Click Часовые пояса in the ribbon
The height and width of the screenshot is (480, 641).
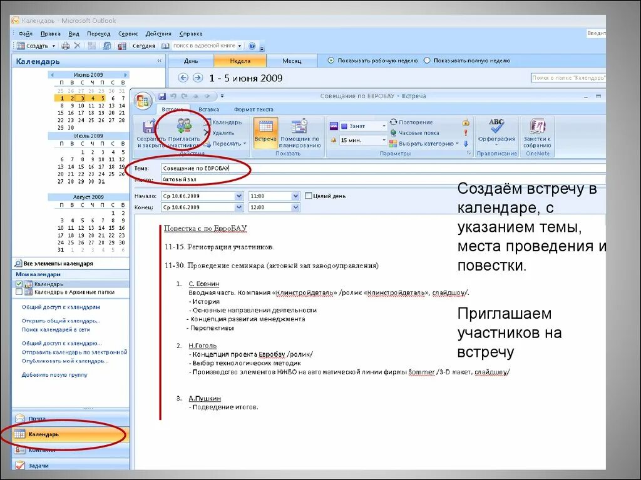(x=414, y=132)
